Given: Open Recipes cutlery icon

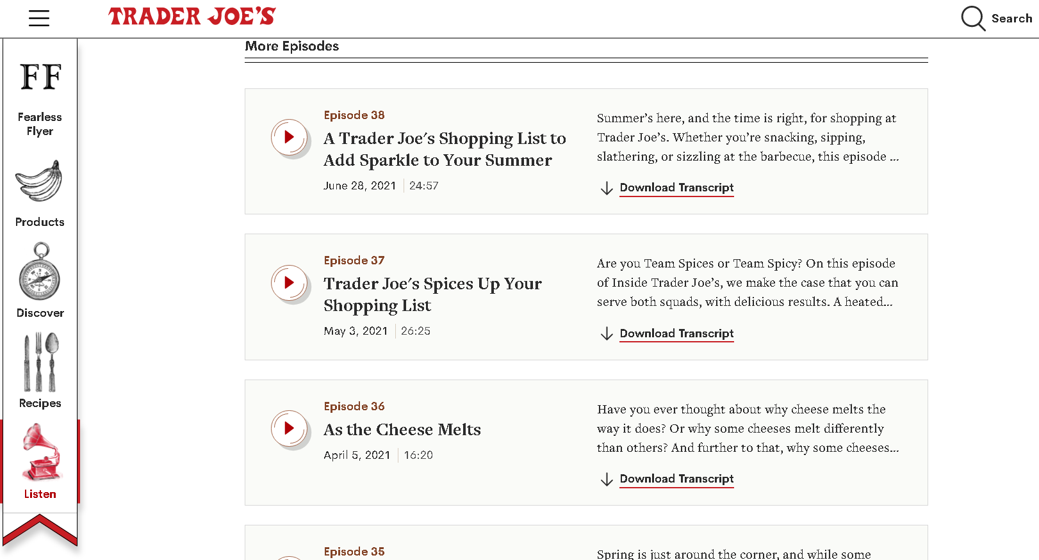Looking at the screenshot, I should point(40,362).
